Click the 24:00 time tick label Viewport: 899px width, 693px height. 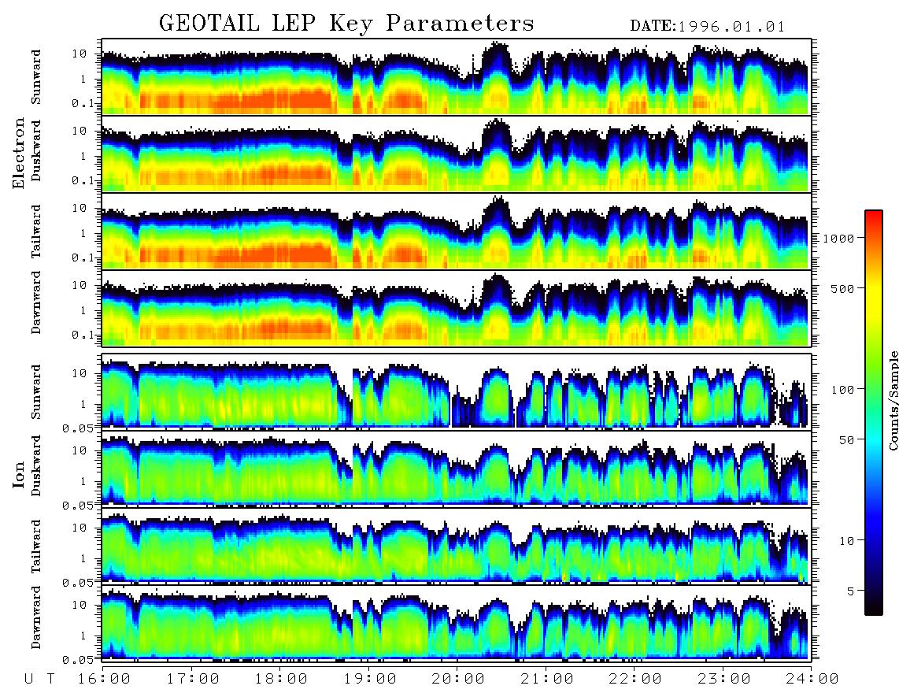[x=812, y=679]
